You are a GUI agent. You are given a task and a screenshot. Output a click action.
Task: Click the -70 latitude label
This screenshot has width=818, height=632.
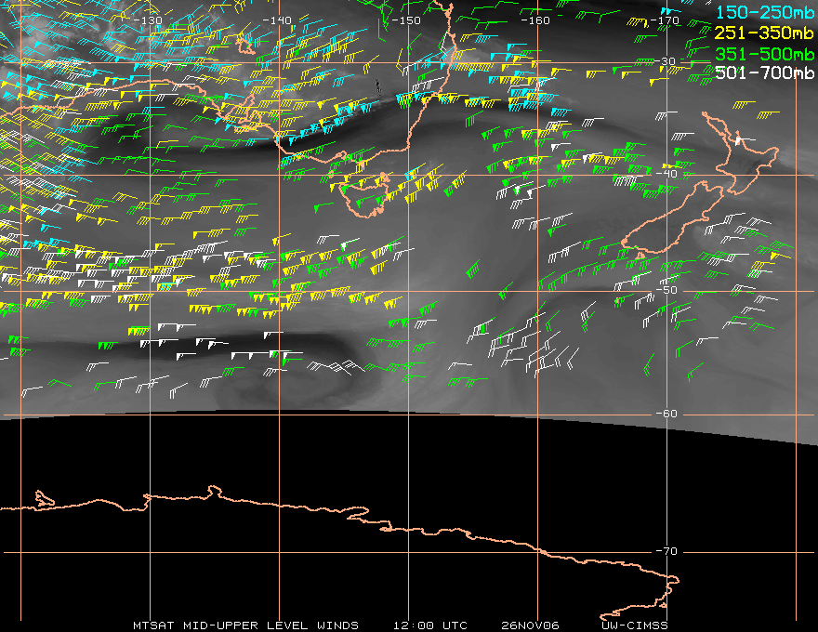(667, 551)
